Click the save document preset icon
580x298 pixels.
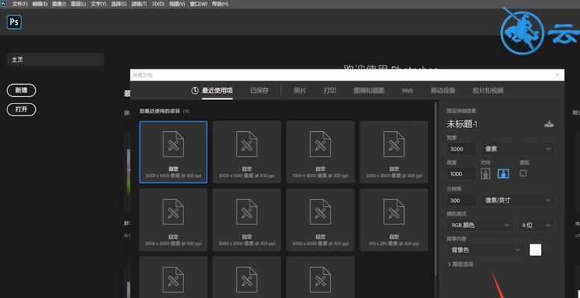click(549, 124)
